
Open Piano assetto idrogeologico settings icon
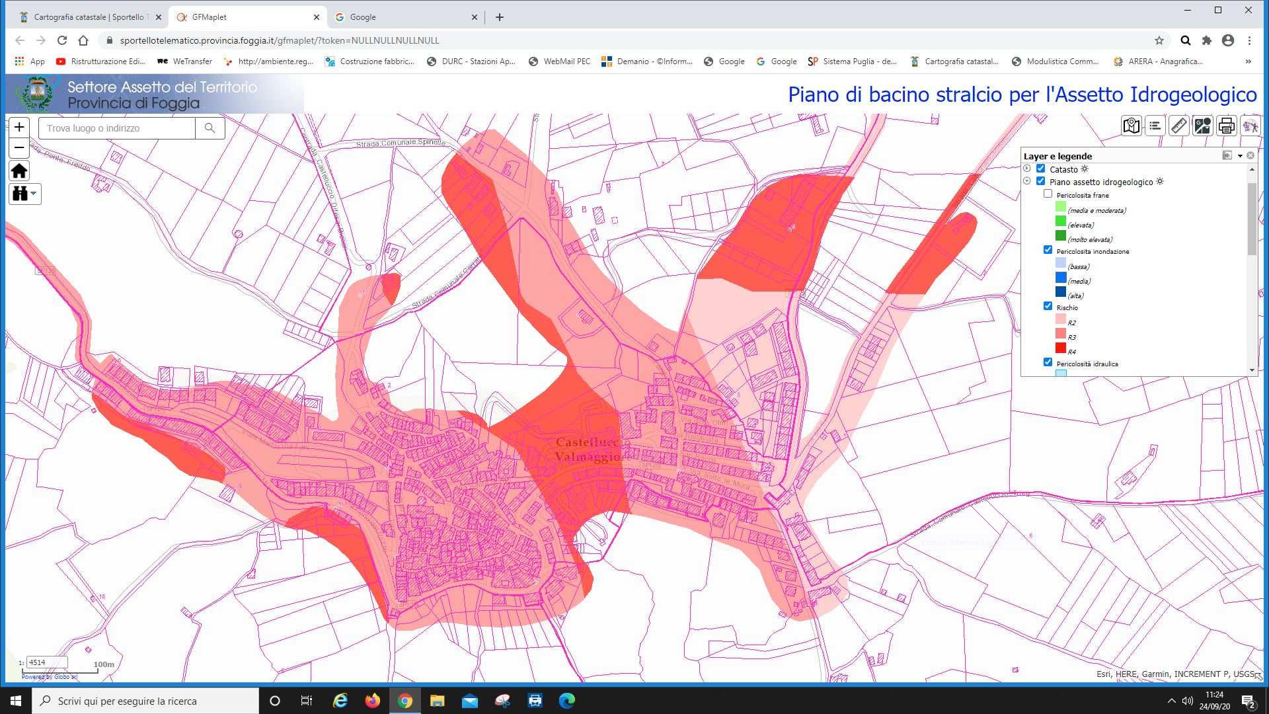pos(1160,182)
